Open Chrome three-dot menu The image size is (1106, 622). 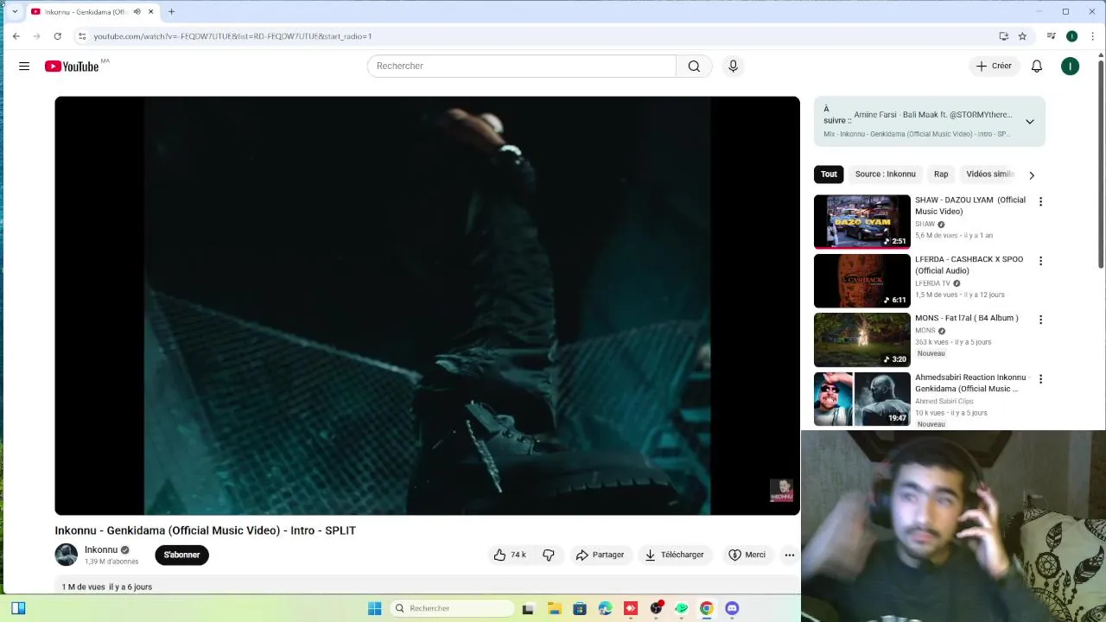coord(1093,36)
